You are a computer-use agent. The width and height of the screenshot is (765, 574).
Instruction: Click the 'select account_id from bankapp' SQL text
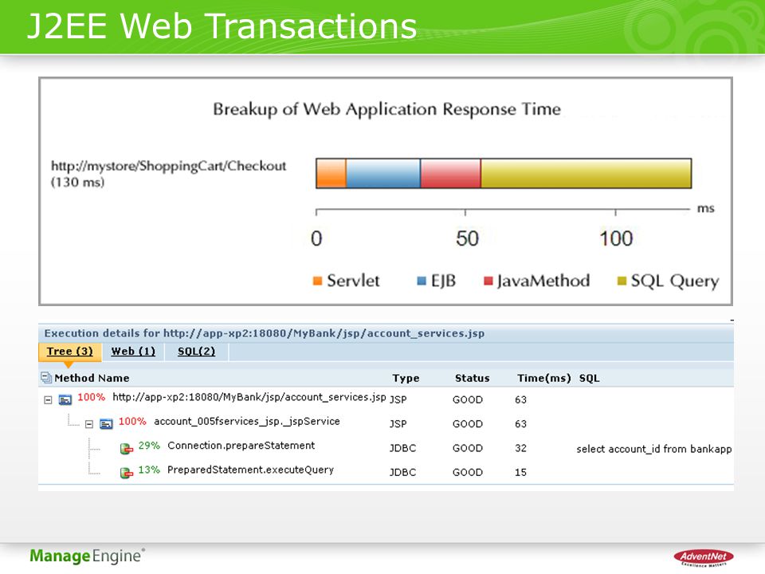point(653,449)
